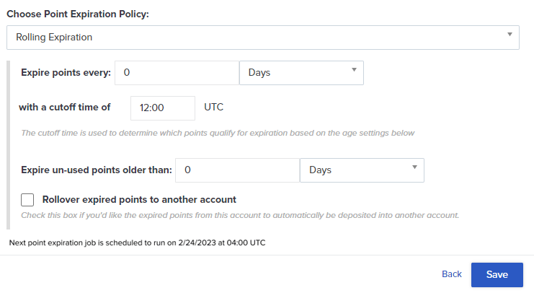The image size is (534, 293).
Task: Click the "Expire points every:" label
Action: tap(66, 72)
